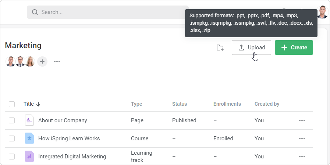Toggle the select all checkbox in header
This screenshot has width=330, height=165.
pos(12,104)
